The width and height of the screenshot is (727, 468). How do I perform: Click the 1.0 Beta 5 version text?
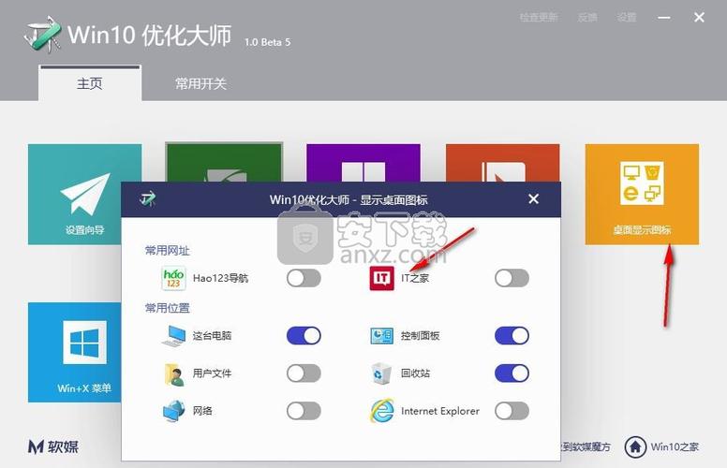click(268, 42)
